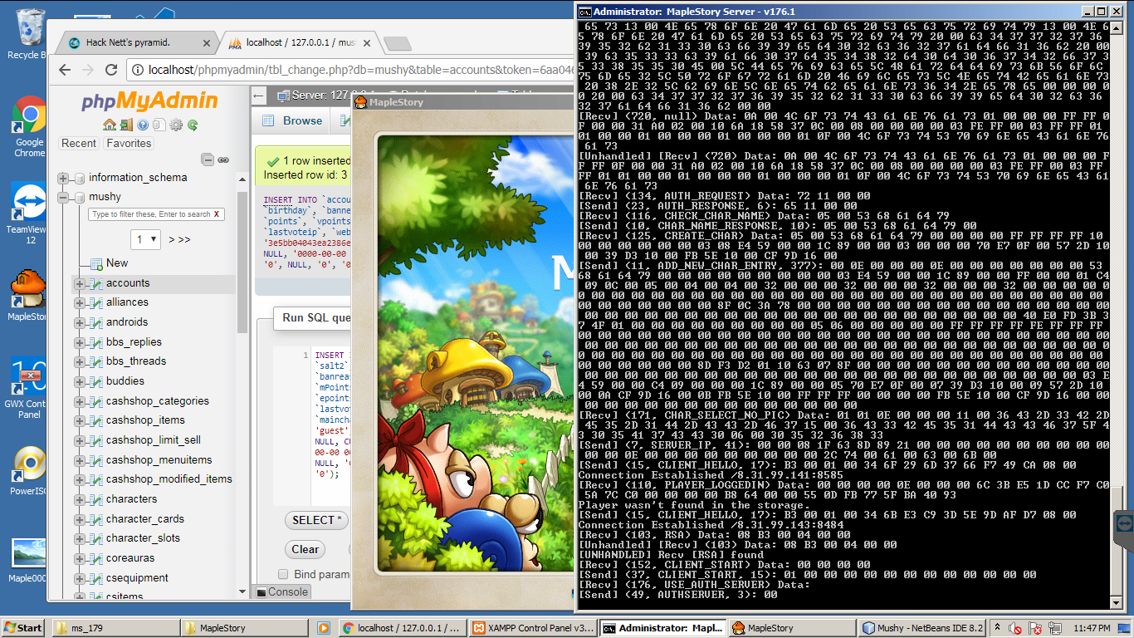
Task: Click the SELECT * button
Action: point(317,520)
